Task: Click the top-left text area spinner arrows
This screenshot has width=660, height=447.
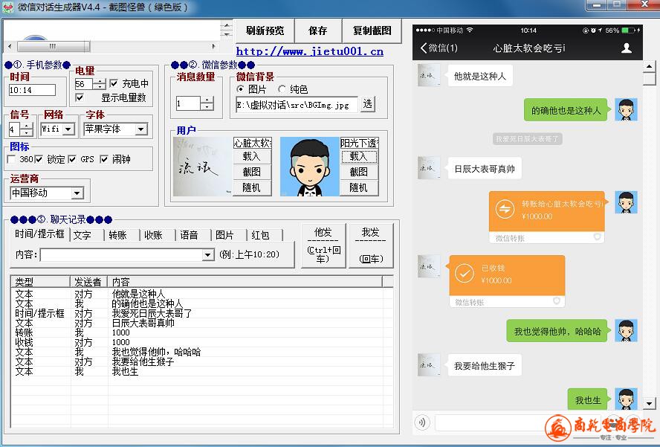Action: 227,30
